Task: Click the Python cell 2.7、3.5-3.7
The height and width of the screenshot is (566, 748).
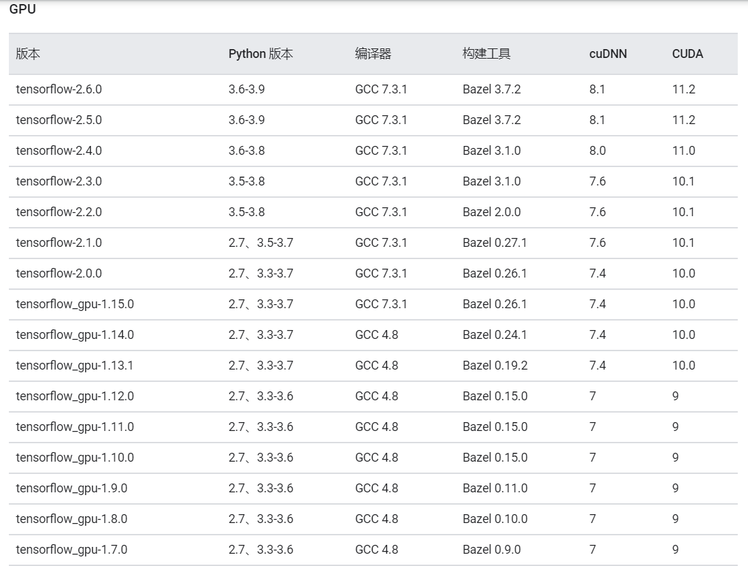Action: tap(261, 243)
